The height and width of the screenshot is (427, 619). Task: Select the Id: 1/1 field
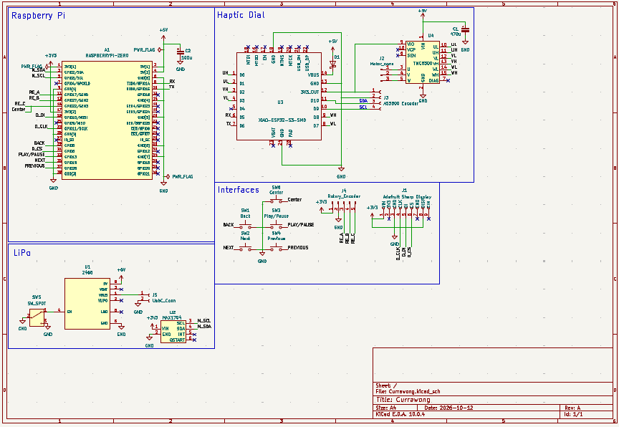click(574, 414)
